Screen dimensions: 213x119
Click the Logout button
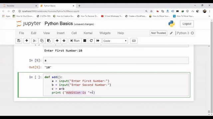pyautogui.click(x=187, y=24)
